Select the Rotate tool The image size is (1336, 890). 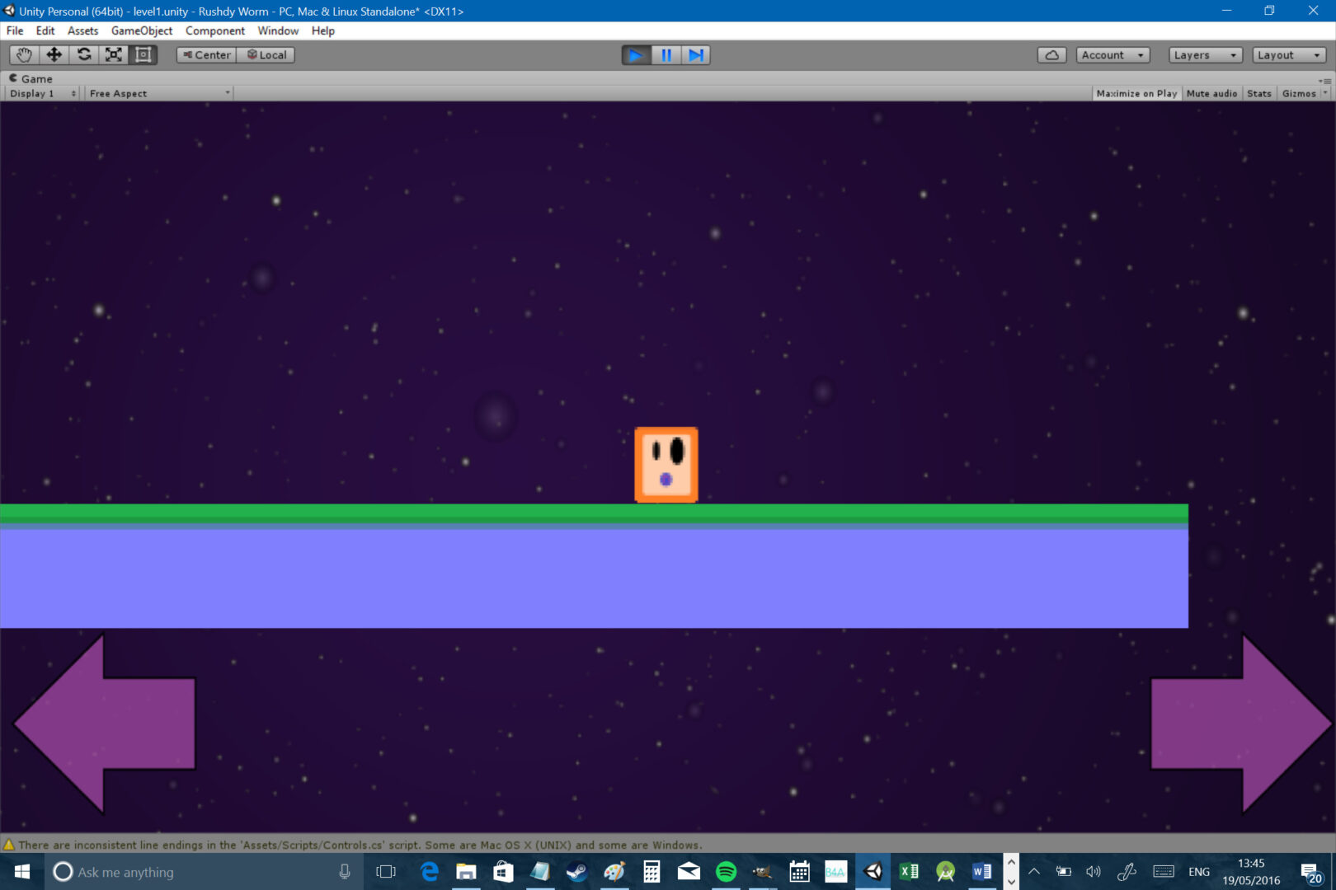coord(84,54)
